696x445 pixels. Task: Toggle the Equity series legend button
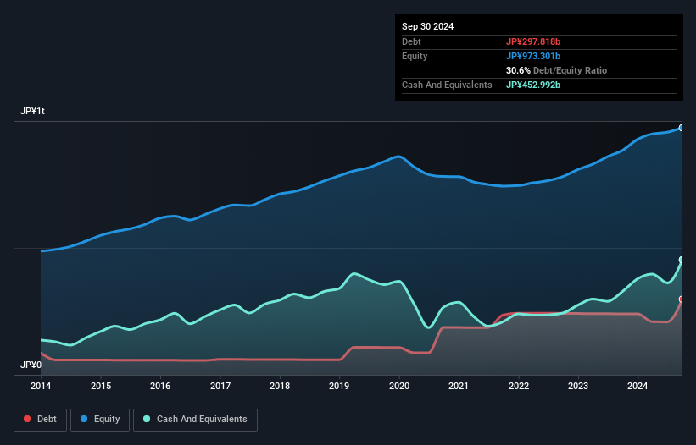(100, 420)
